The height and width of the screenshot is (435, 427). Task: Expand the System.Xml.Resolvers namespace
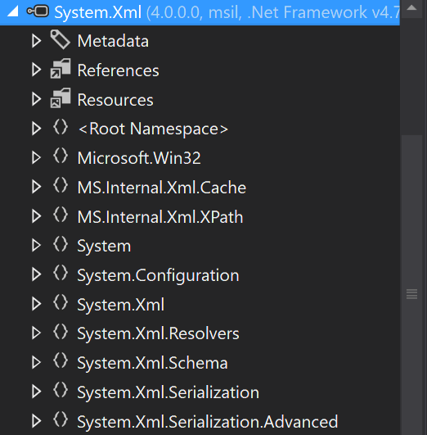click(36, 333)
